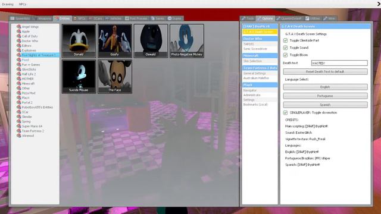Image resolution: width=381 pixels, height=214 pixels.
Task: Click the brick icon beside Slender
Action: coord(18,117)
